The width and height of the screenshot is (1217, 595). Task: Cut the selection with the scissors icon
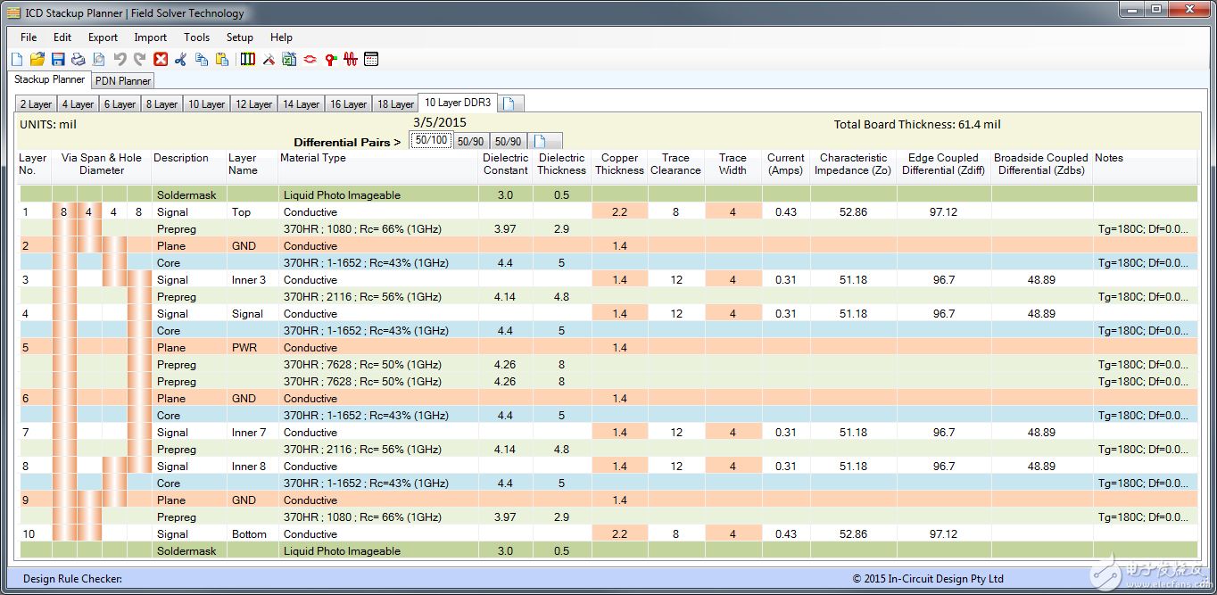pyautogui.click(x=181, y=60)
